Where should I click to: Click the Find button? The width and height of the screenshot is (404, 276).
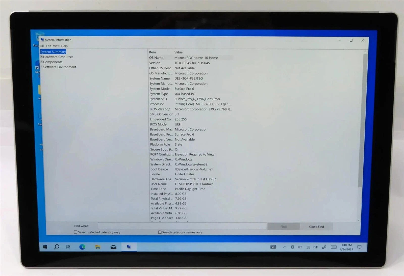click(284, 227)
